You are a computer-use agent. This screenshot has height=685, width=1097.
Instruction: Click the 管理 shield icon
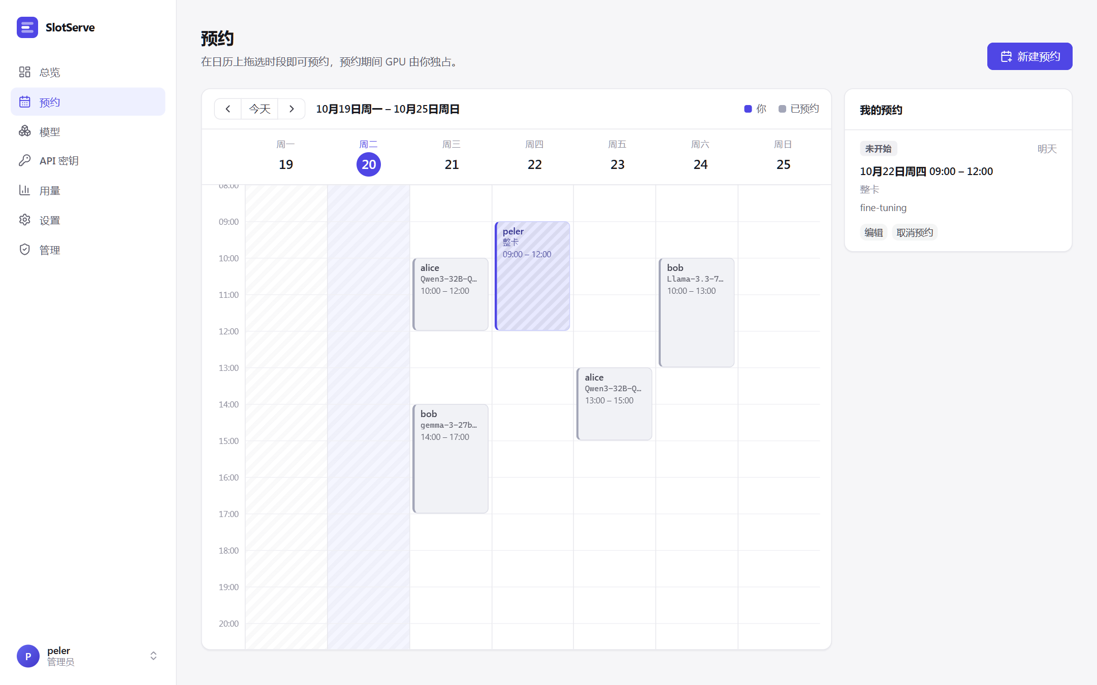click(x=25, y=249)
